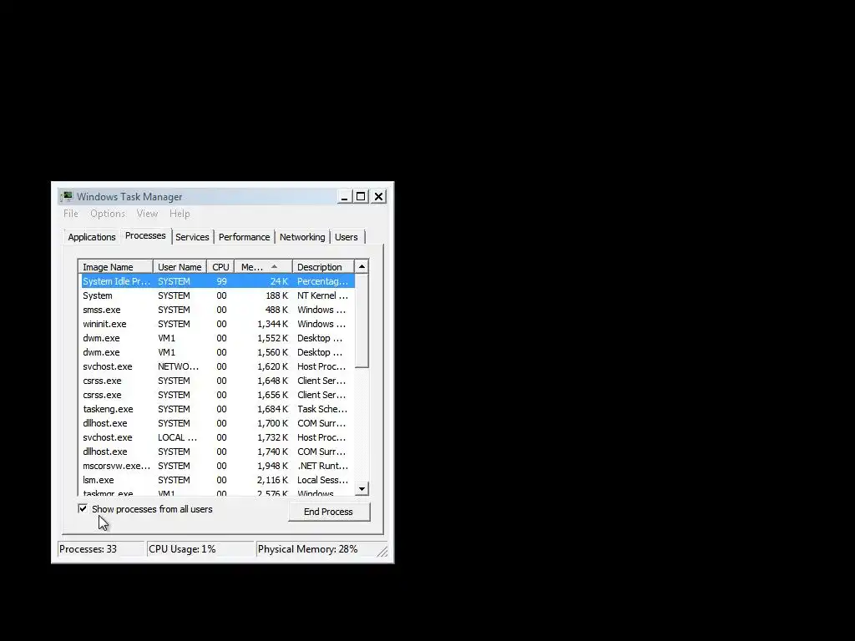The height and width of the screenshot is (641, 855).
Task: Select dllhost.exe using 1,740 K
Action: 217,452
